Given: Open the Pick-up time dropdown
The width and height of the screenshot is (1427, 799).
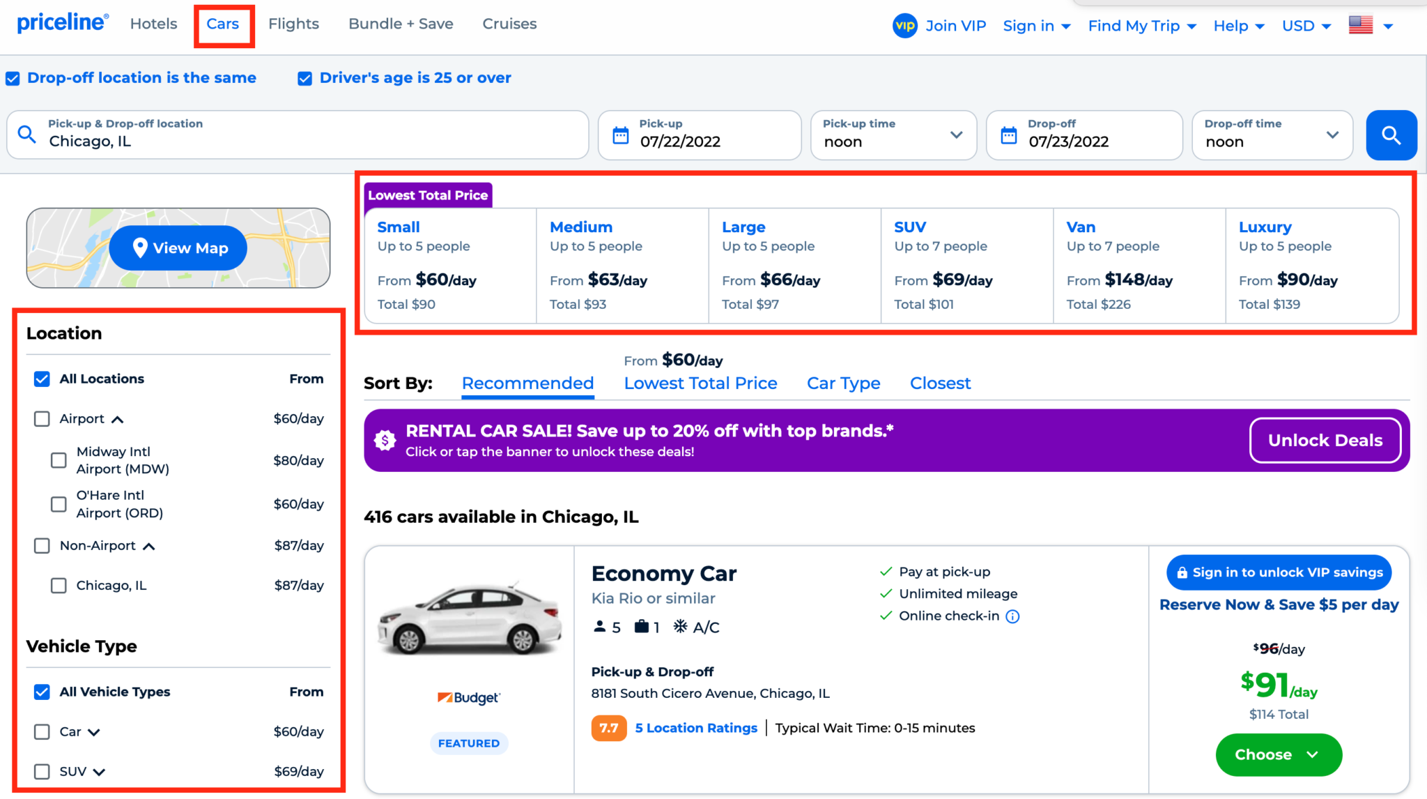Looking at the screenshot, I should click(955, 135).
